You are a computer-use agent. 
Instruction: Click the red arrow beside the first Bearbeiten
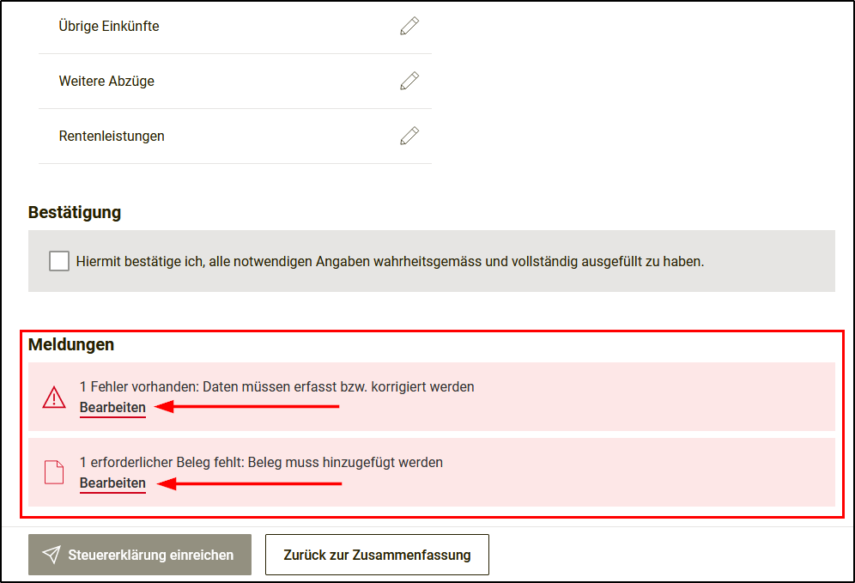247,408
